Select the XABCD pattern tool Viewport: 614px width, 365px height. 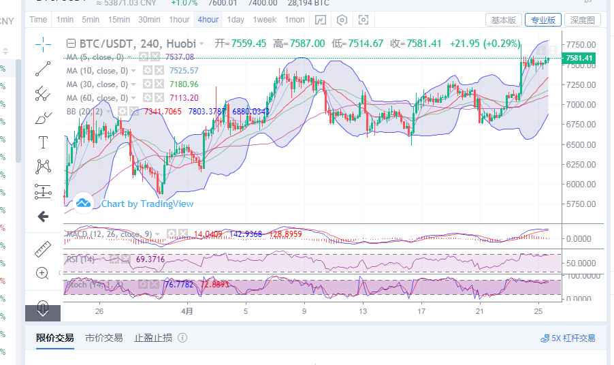43,167
